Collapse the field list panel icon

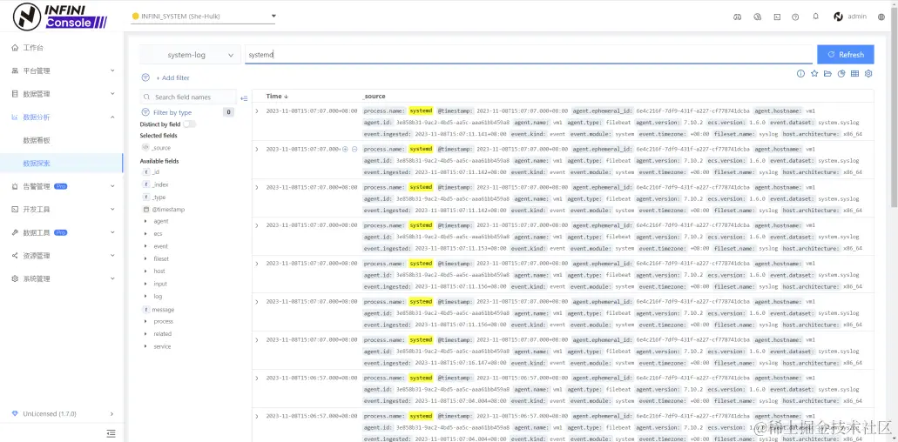pos(244,98)
